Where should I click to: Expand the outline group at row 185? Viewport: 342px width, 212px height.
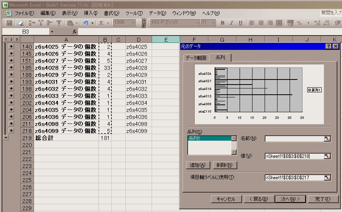click(11, 68)
